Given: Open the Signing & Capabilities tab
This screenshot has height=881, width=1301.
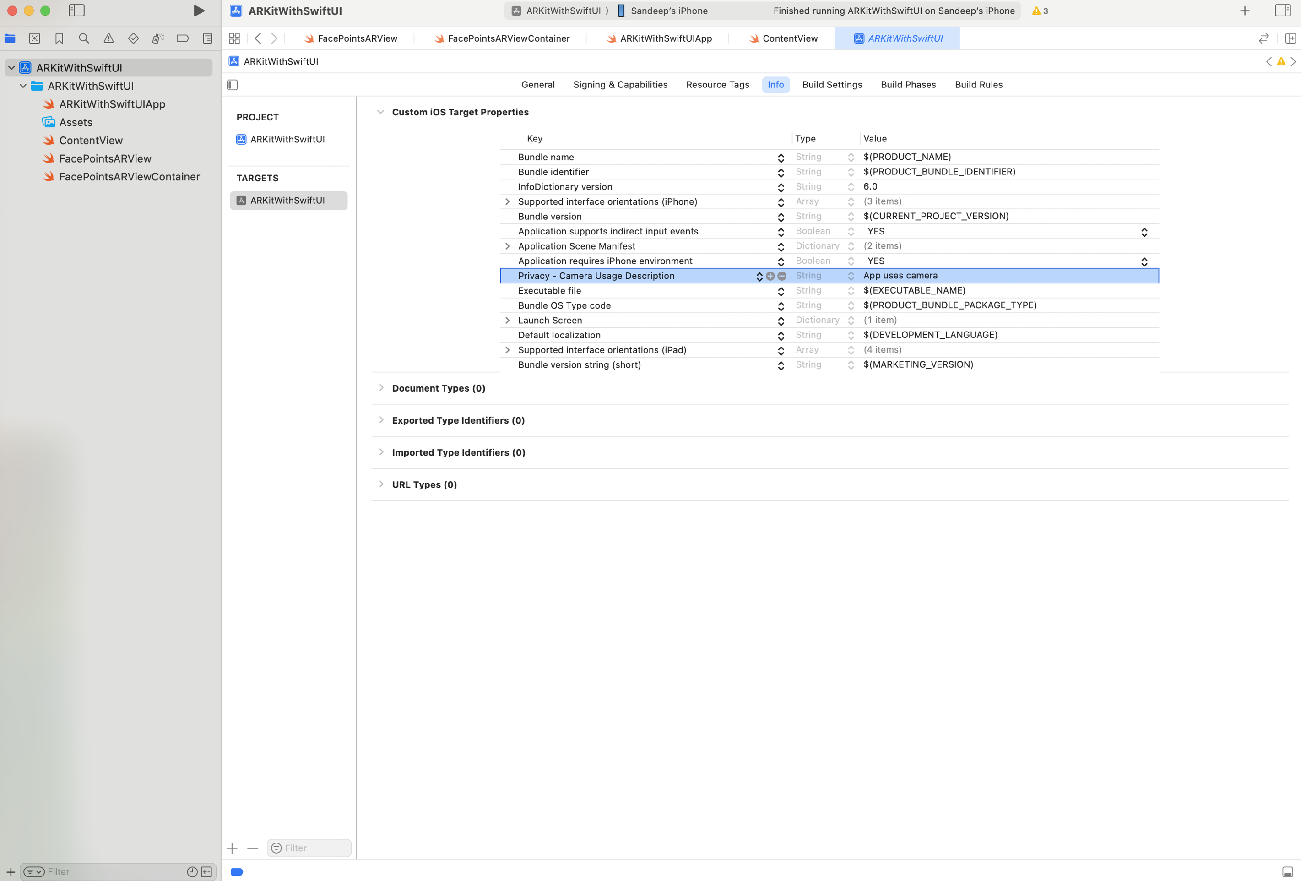Looking at the screenshot, I should tap(620, 85).
